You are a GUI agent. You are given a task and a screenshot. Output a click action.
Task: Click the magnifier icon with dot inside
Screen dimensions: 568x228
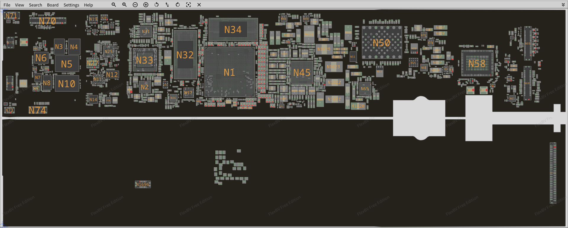124,5
